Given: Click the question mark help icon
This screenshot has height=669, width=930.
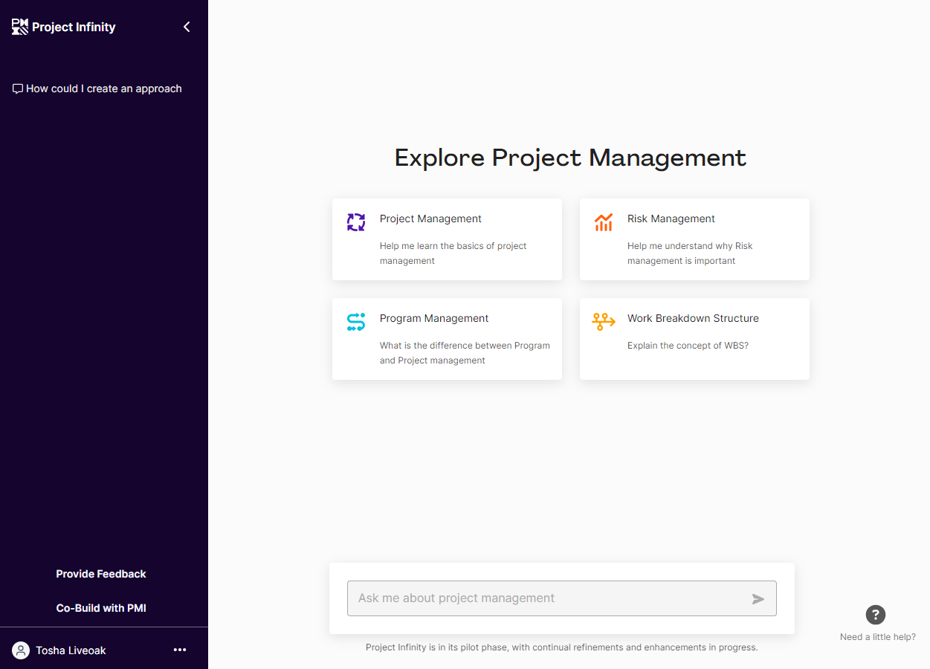Looking at the screenshot, I should 876,615.
